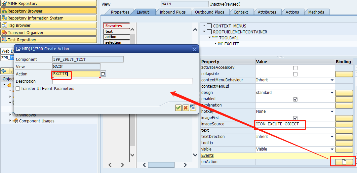Switch to the Methods tab
357x173 pixels.
coord(316,12)
